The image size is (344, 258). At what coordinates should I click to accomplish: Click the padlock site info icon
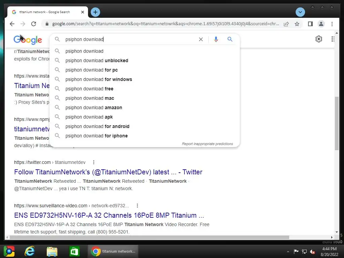(47, 24)
